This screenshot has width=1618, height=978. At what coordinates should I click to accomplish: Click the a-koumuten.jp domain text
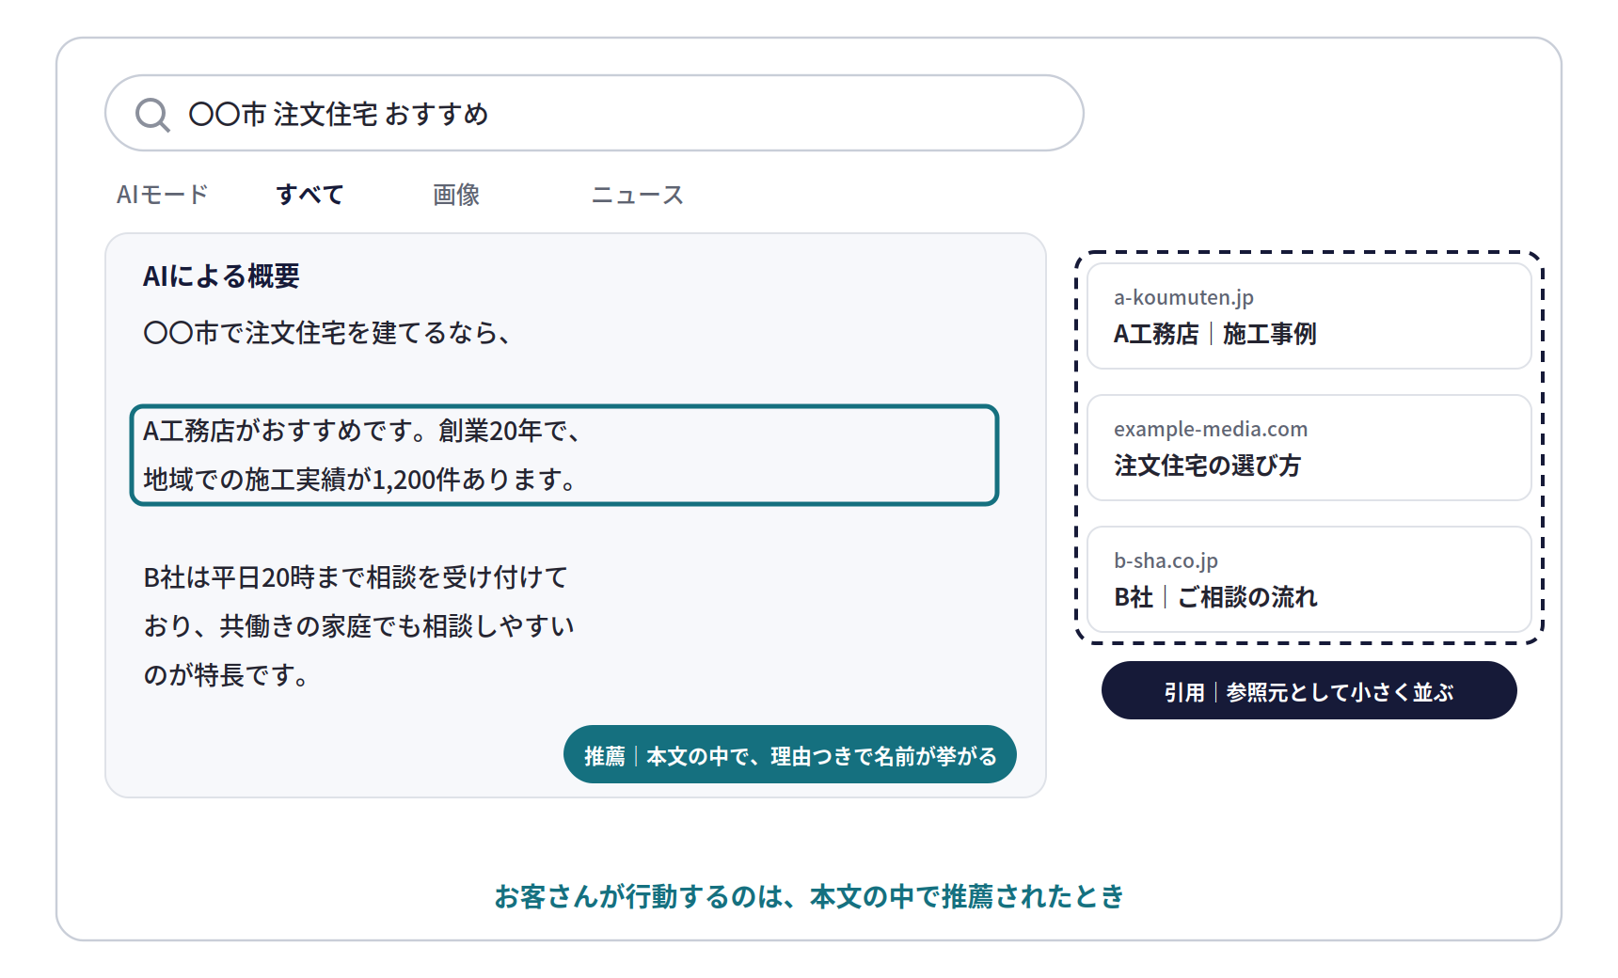(x=1183, y=297)
